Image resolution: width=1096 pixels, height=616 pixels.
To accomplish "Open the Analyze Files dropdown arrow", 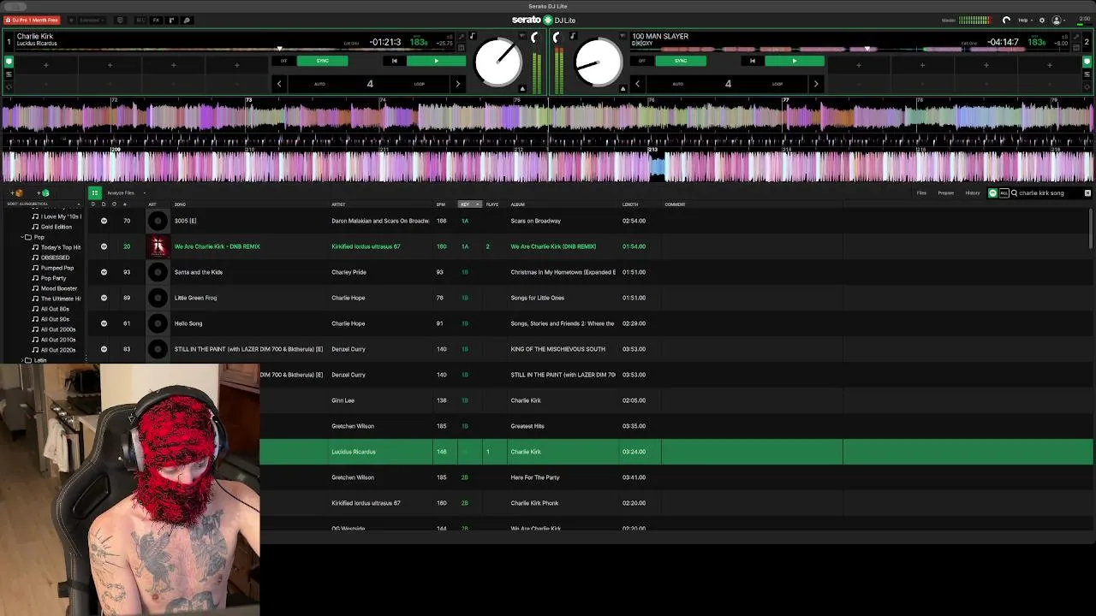I will pos(145,192).
